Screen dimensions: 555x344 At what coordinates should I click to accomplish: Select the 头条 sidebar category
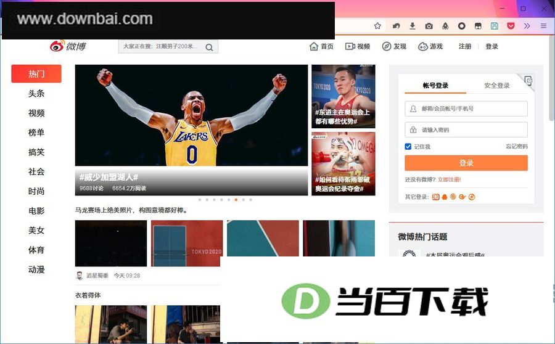[36, 94]
